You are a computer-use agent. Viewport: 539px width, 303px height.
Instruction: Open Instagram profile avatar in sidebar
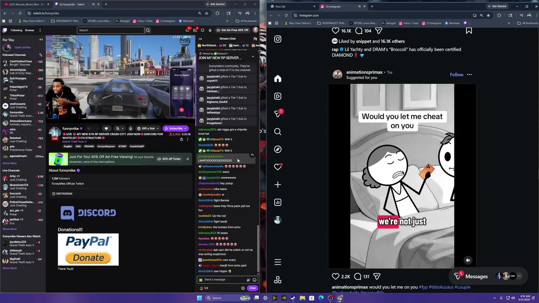(x=278, y=220)
